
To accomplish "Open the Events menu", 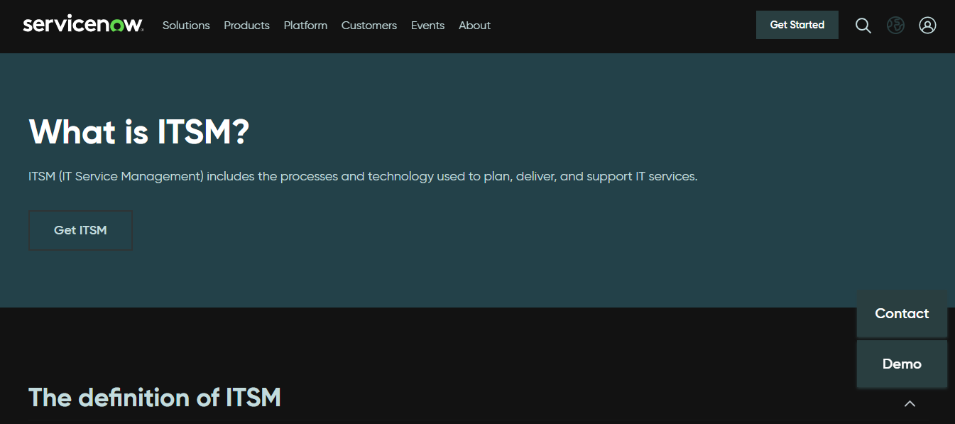I will [427, 26].
